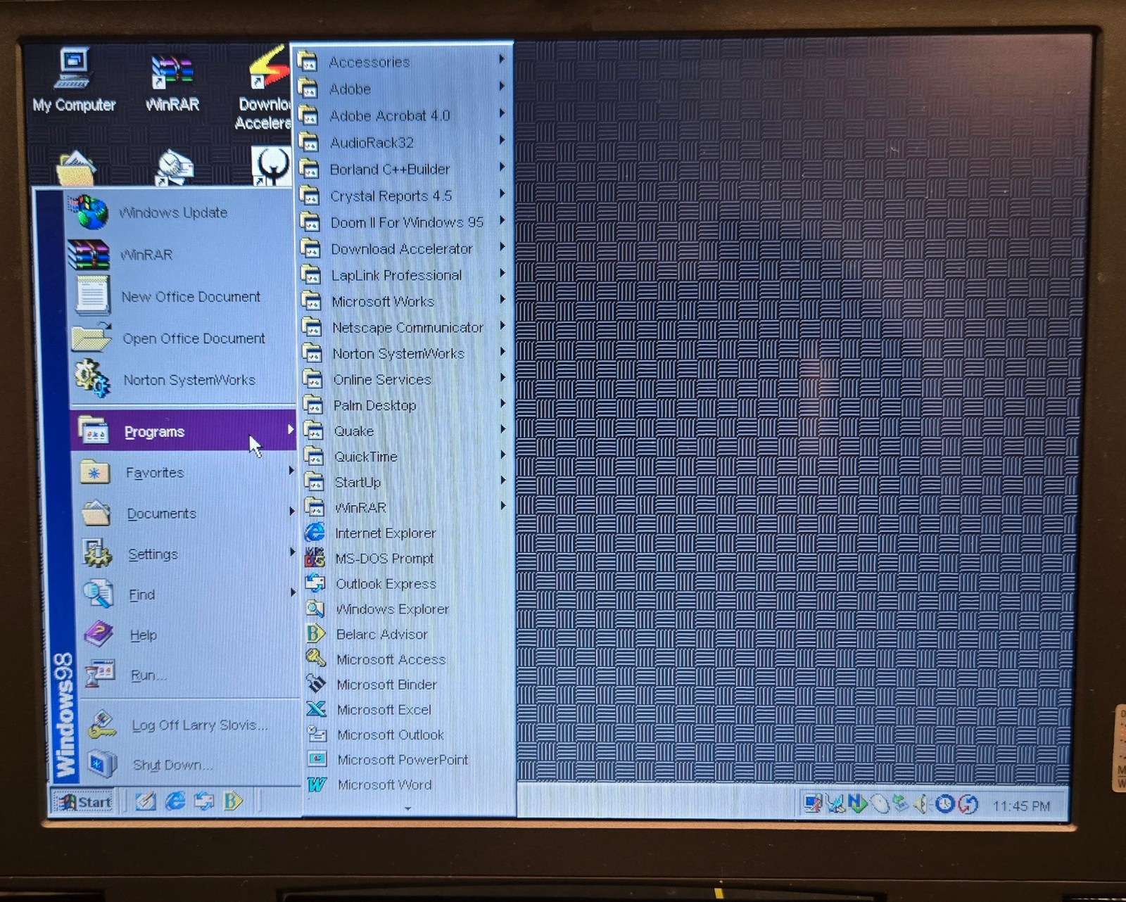1126x902 pixels.
Task: Open Netscape Communicator folder
Action: click(405, 327)
